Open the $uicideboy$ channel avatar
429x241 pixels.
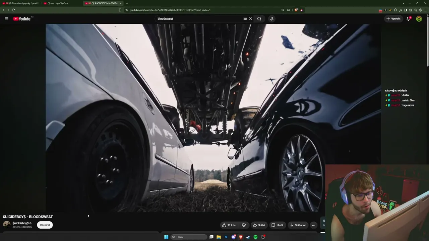6,225
